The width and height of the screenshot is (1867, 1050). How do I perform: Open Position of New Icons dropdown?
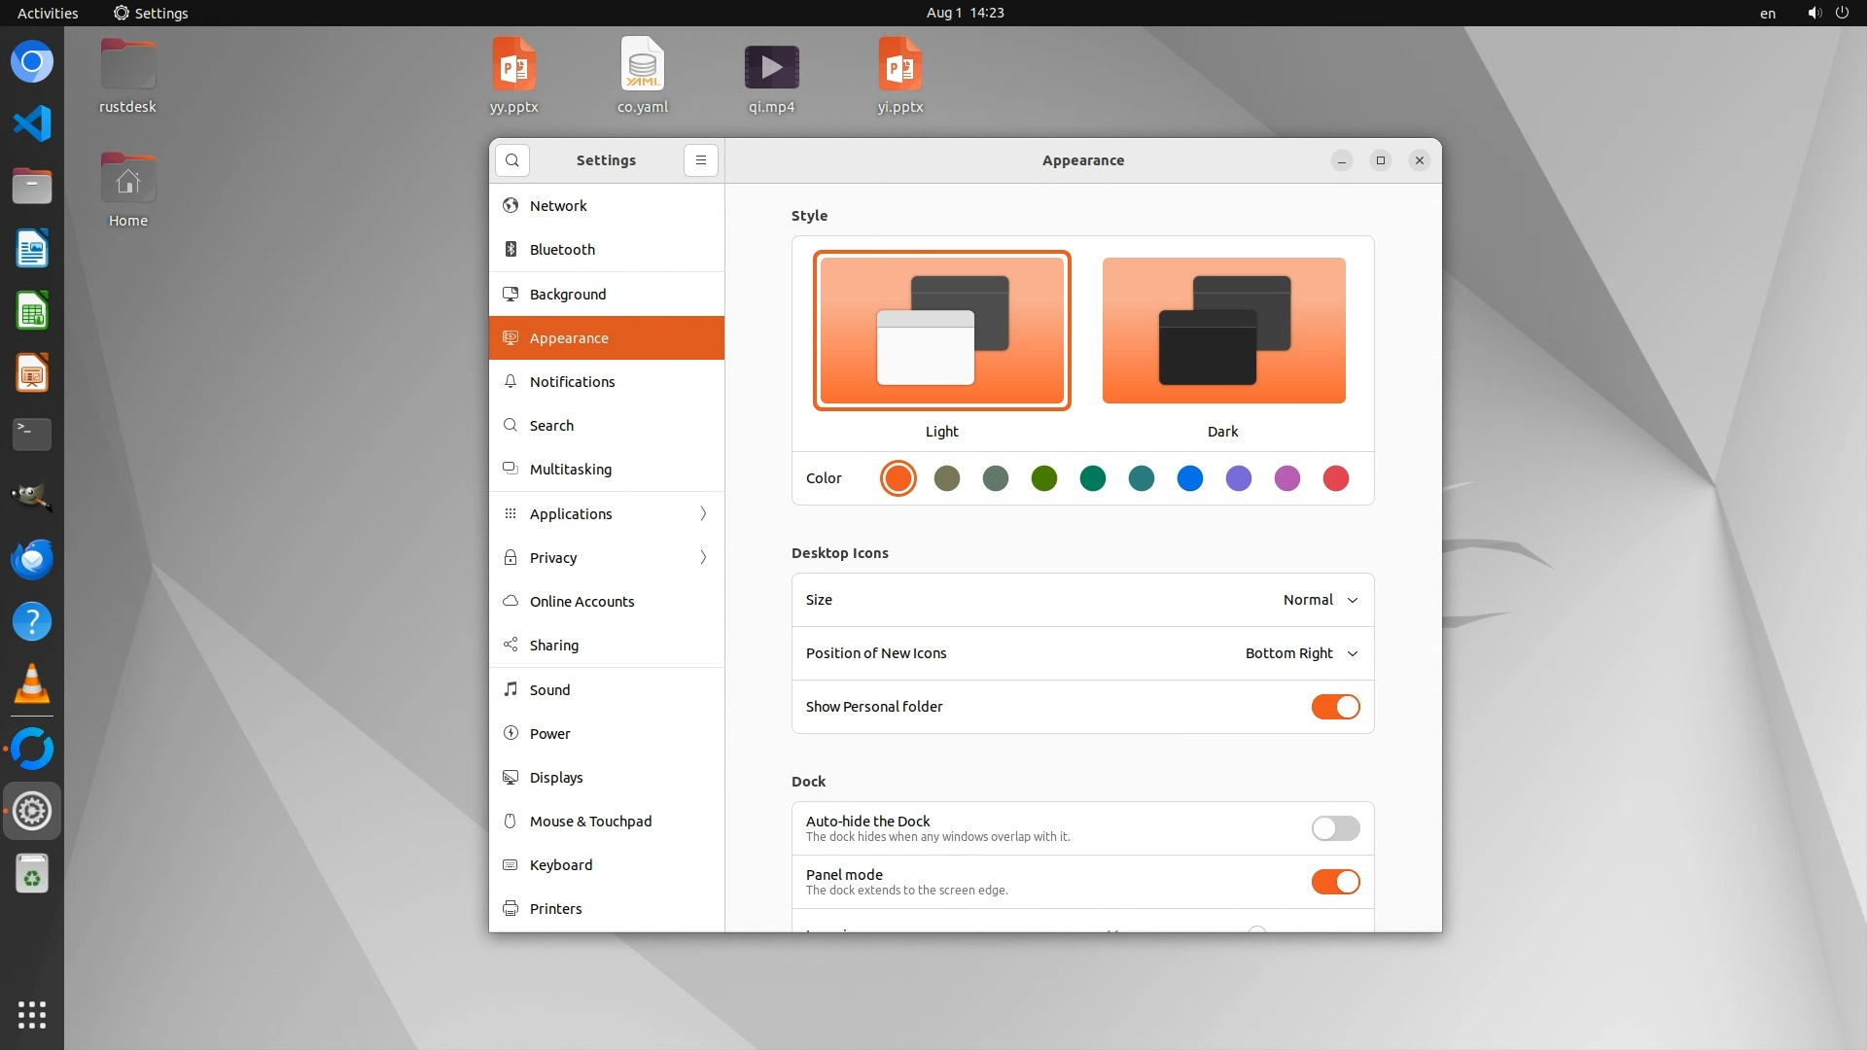[1301, 653]
